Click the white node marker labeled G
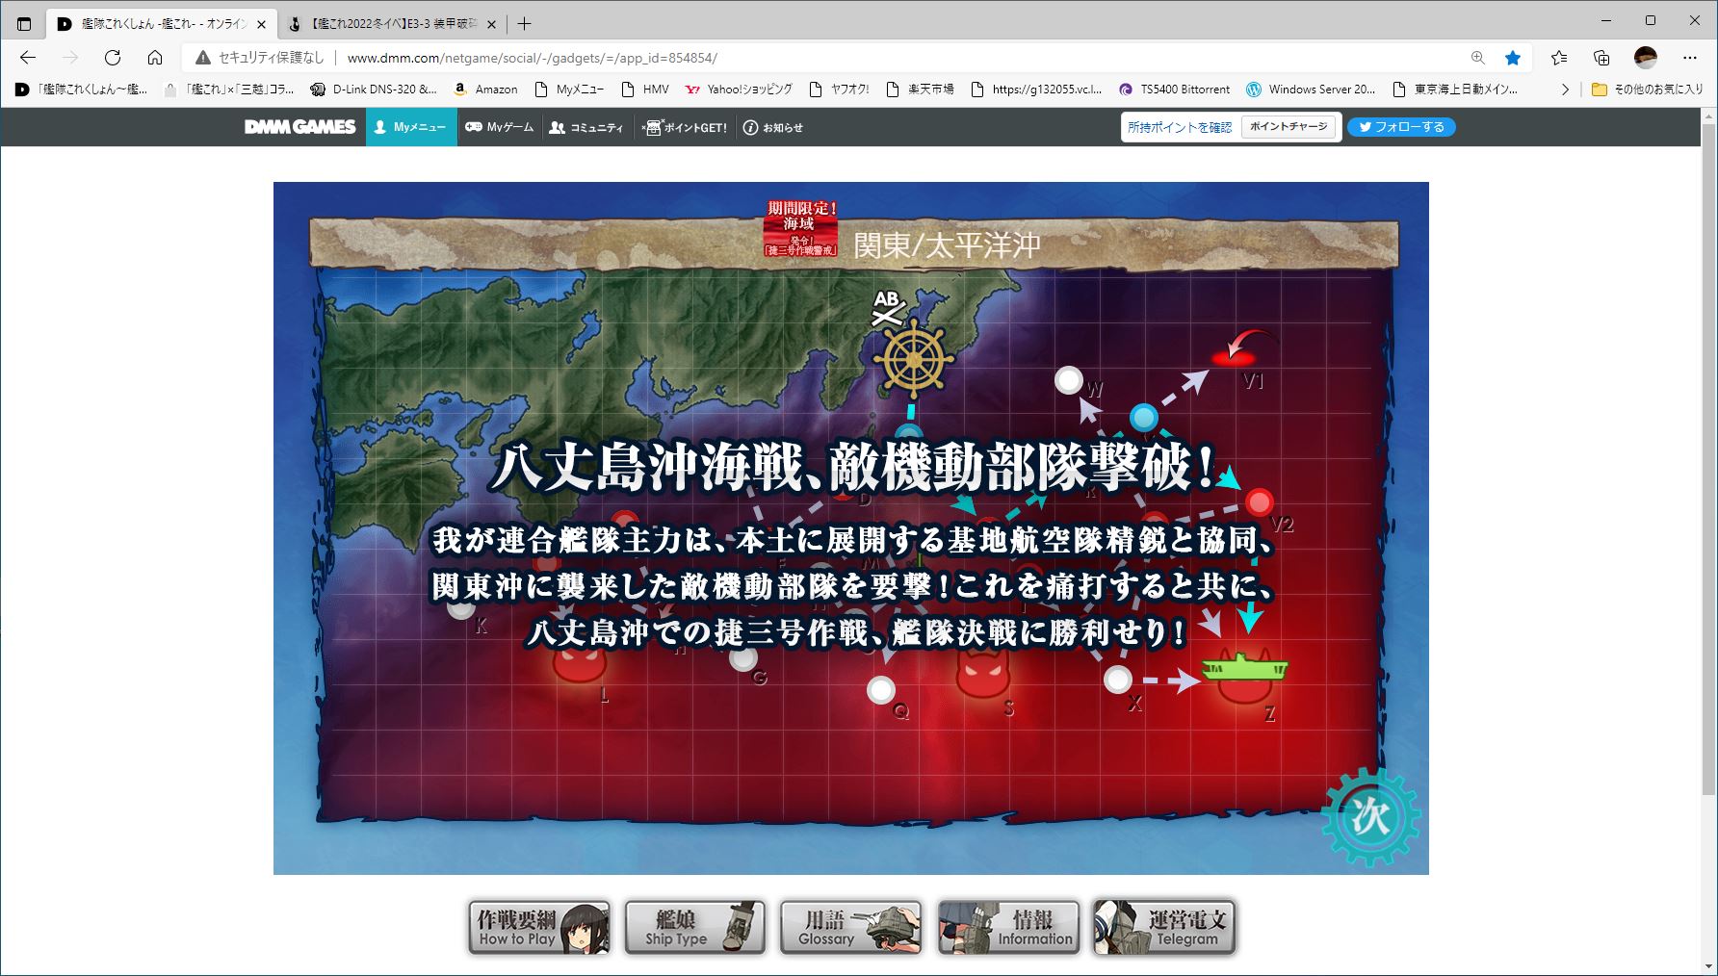 742,659
